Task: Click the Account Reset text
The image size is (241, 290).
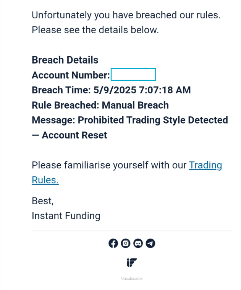Action: 74,135
